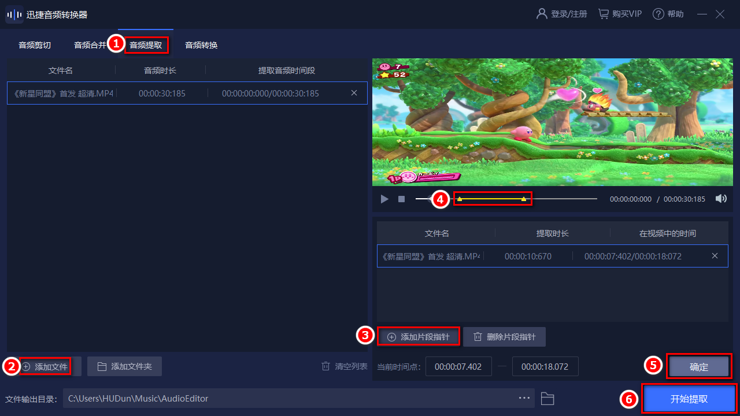The height and width of the screenshot is (416, 740).
Task: Click the 在视频中的时间 column header
Action: coord(668,233)
